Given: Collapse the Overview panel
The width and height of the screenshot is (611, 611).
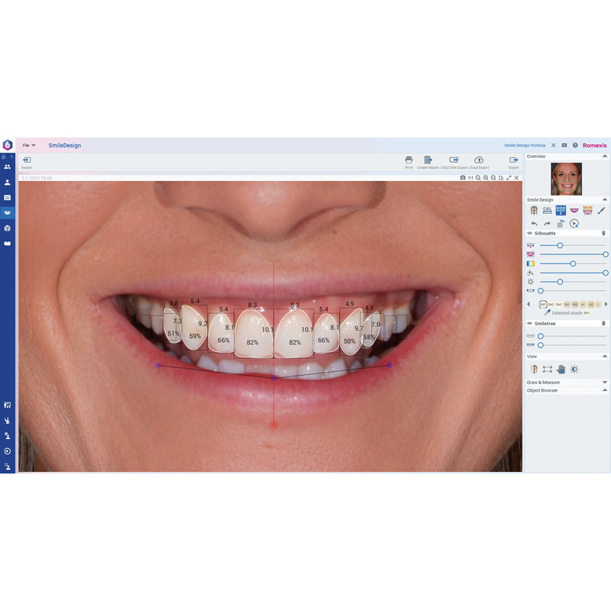Looking at the screenshot, I should click(605, 156).
